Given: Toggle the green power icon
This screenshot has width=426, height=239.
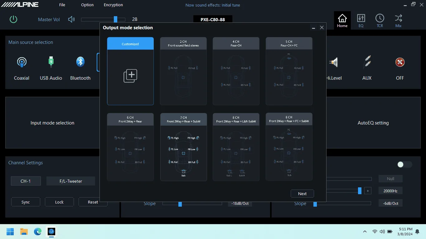Looking at the screenshot, I should tap(13, 19).
